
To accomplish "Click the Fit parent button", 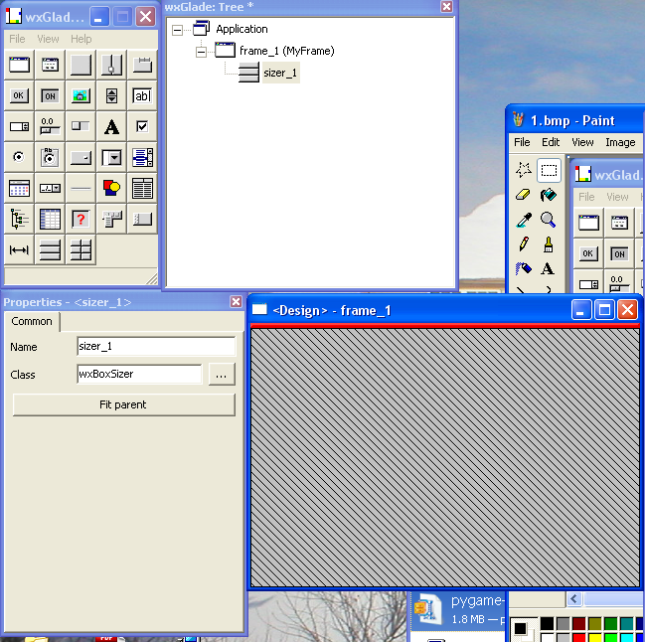I will coord(123,404).
